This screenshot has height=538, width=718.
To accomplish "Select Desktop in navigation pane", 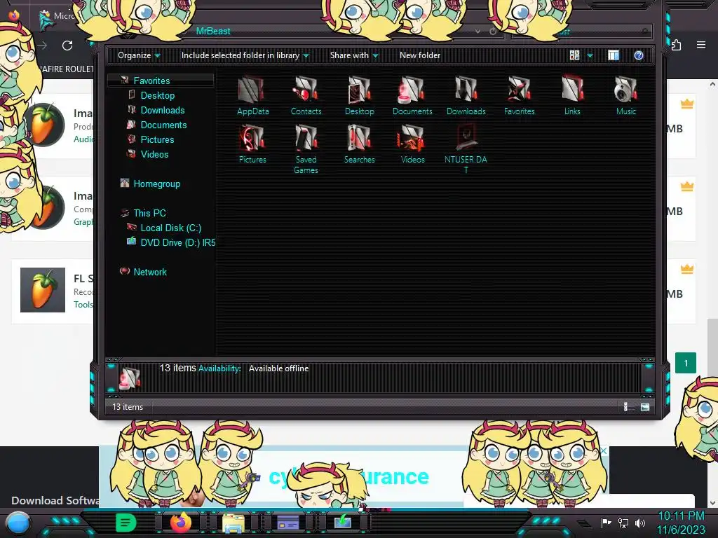I will (158, 95).
